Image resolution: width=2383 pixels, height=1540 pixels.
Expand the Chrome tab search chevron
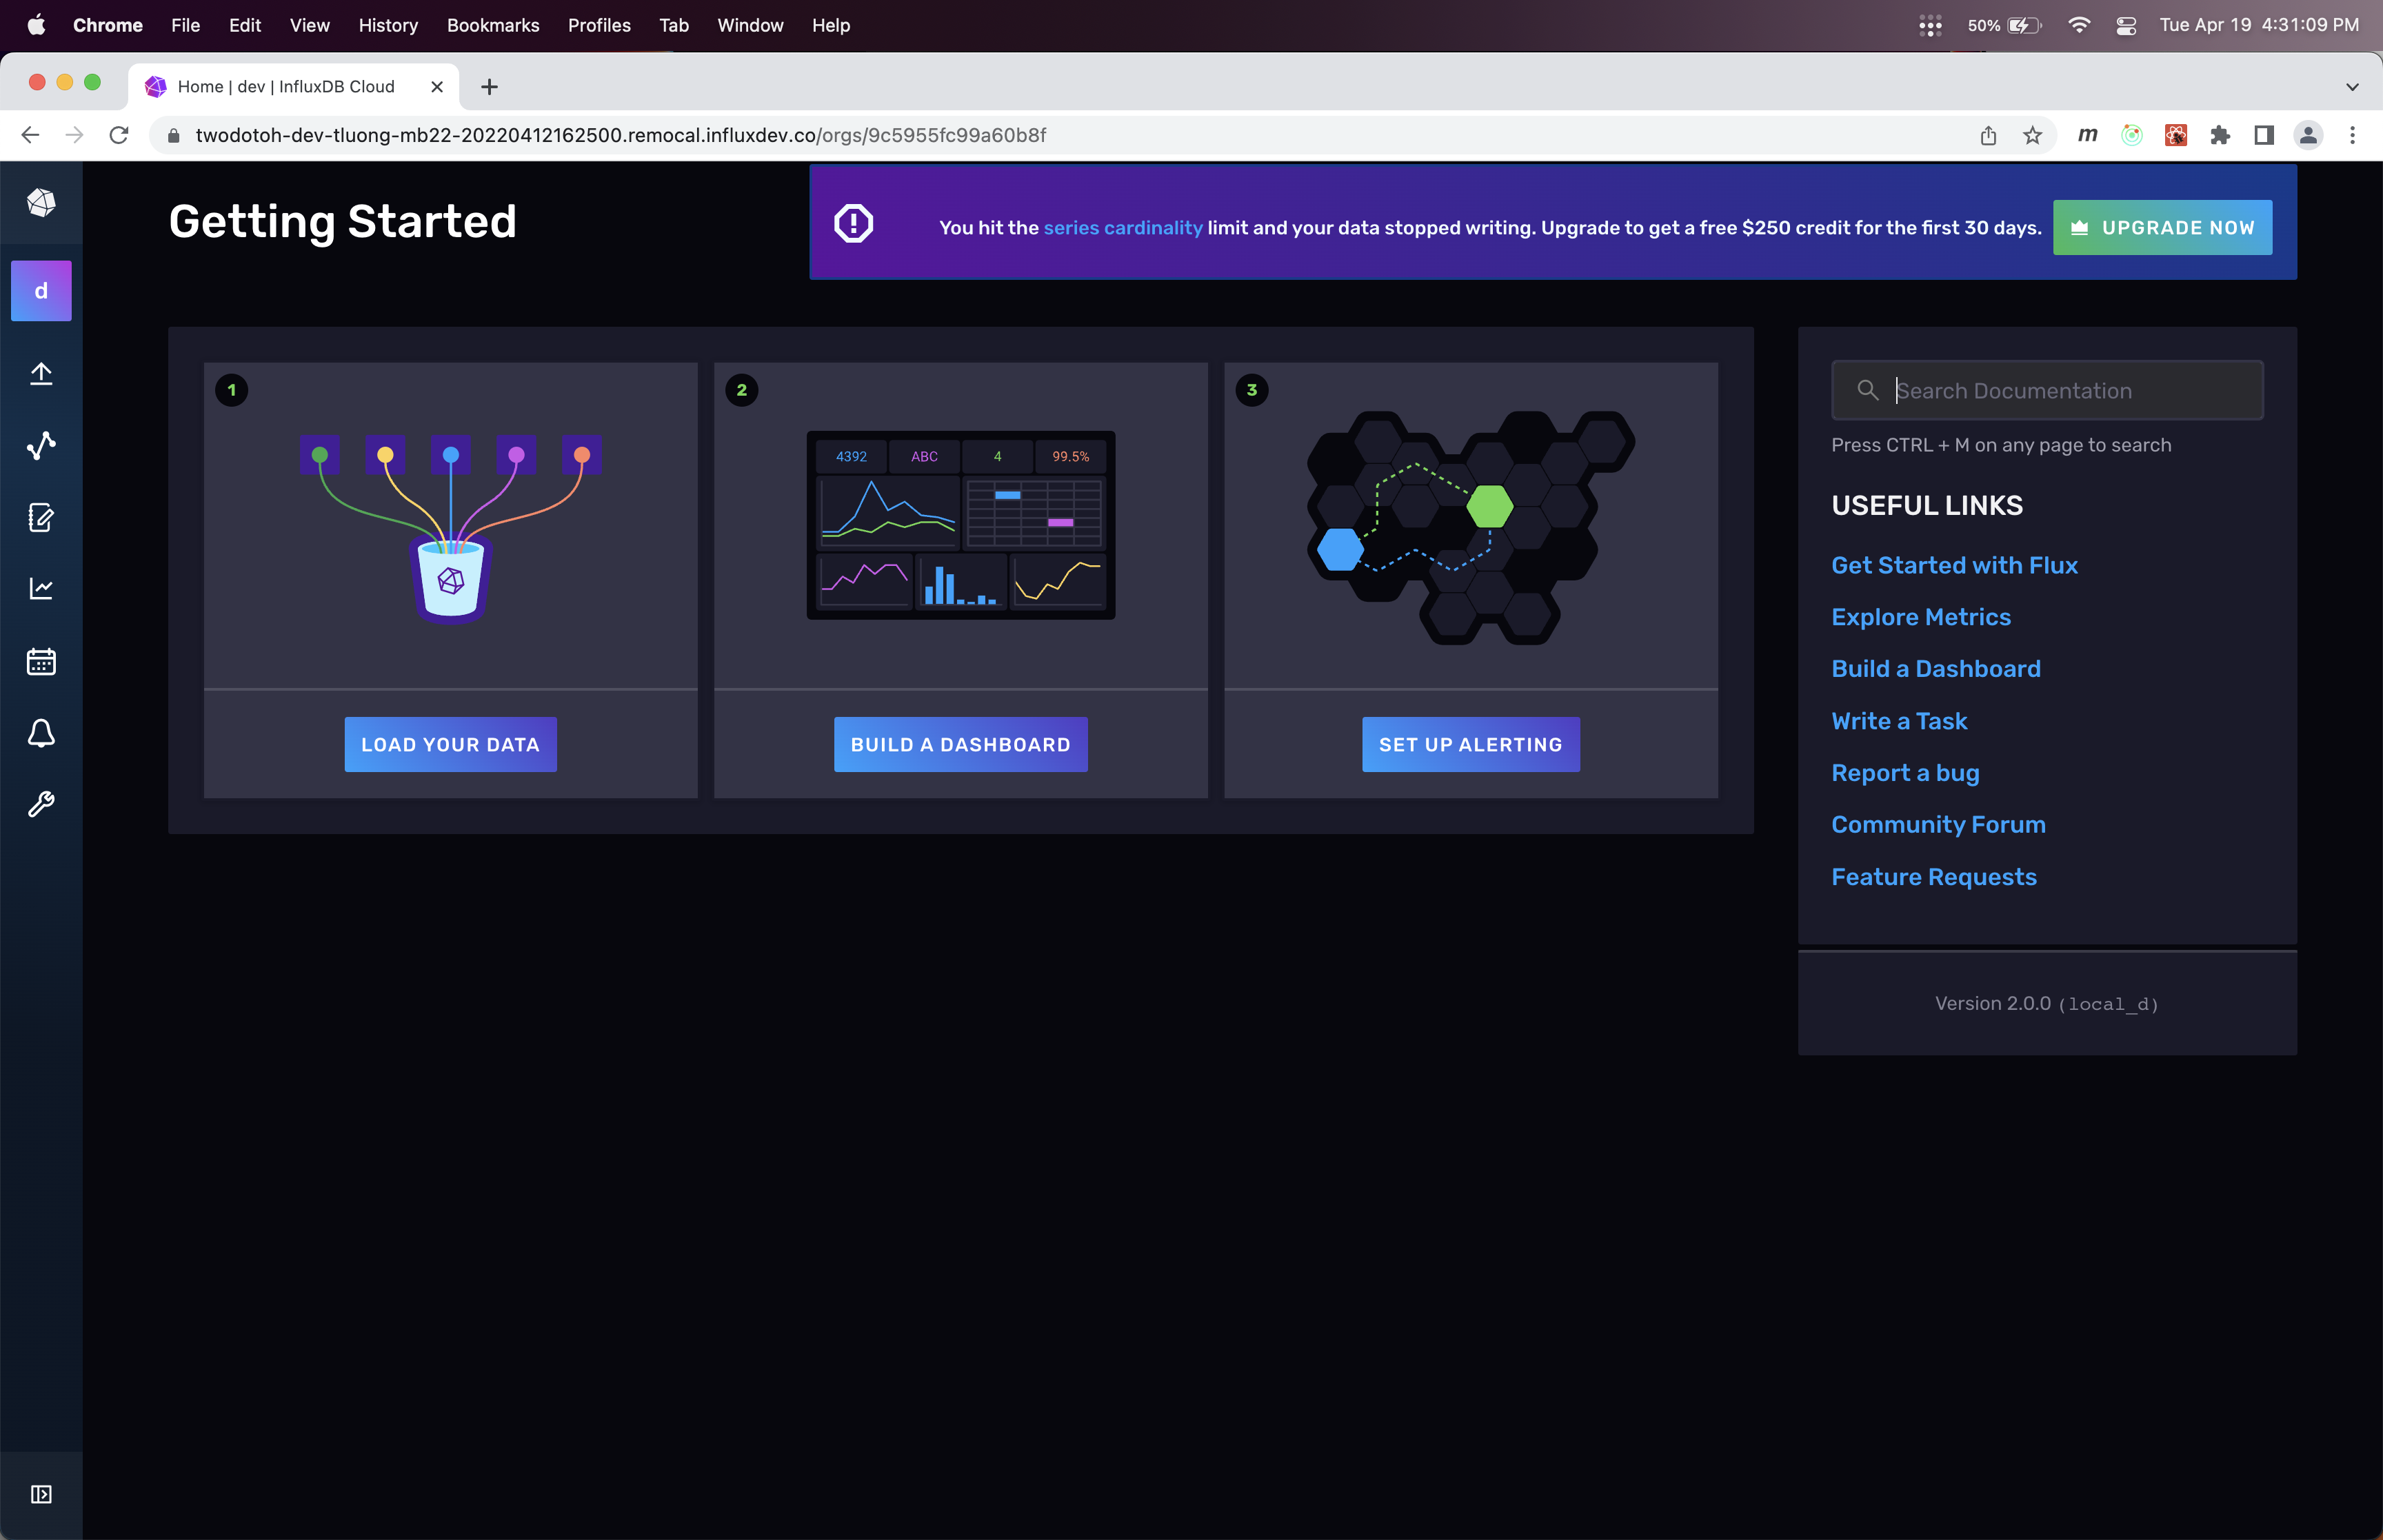(x=2352, y=87)
